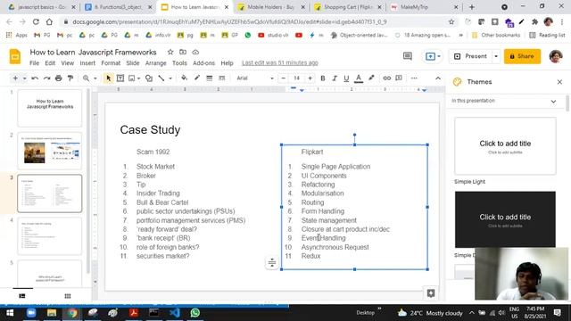Screen dimensions: 571x321
Task: Apply the Simple Dark theme
Action: (505, 219)
